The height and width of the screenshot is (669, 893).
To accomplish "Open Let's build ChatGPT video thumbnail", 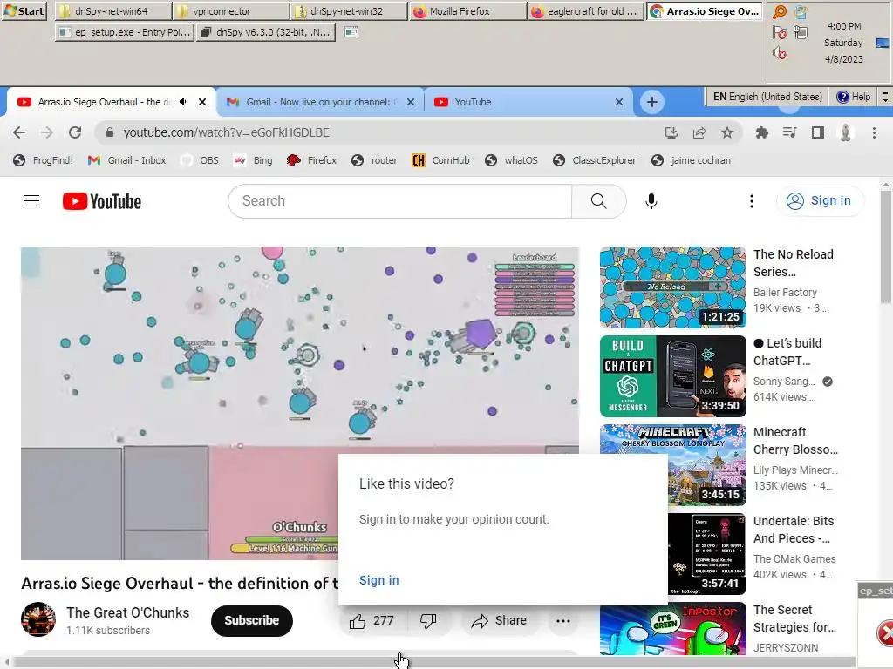I will [672, 376].
